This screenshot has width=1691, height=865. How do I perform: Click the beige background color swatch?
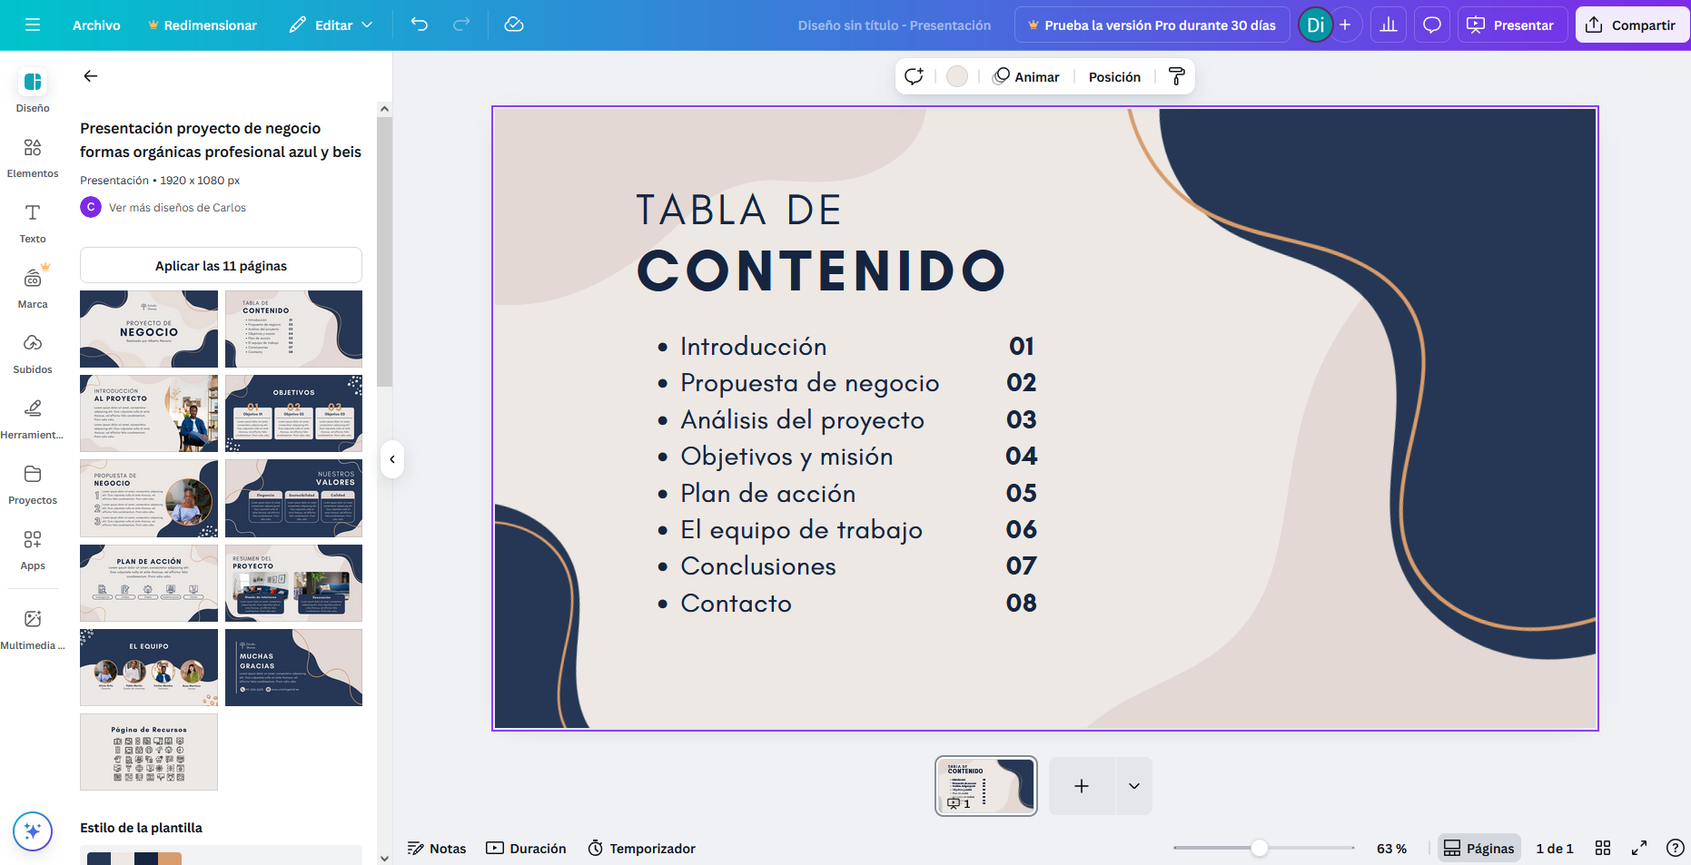(956, 77)
